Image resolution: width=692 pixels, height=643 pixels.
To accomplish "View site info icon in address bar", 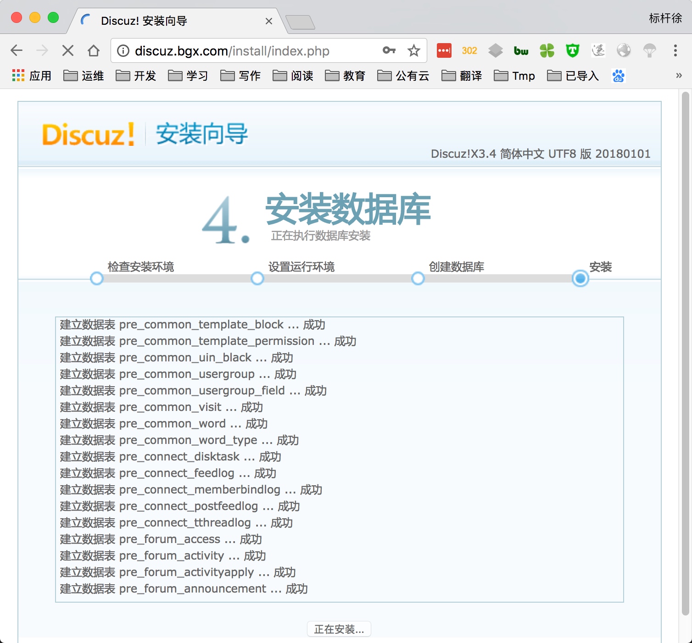I will coord(123,50).
